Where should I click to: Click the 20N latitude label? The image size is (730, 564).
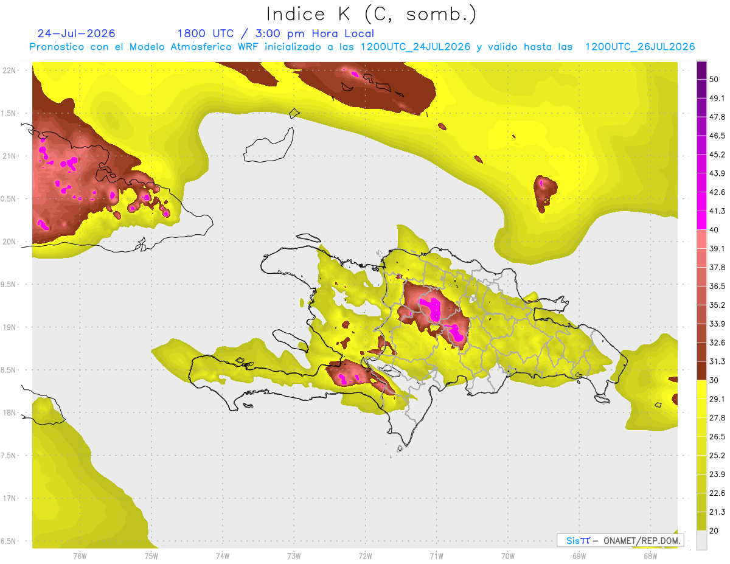pyautogui.click(x=9, y=242)
